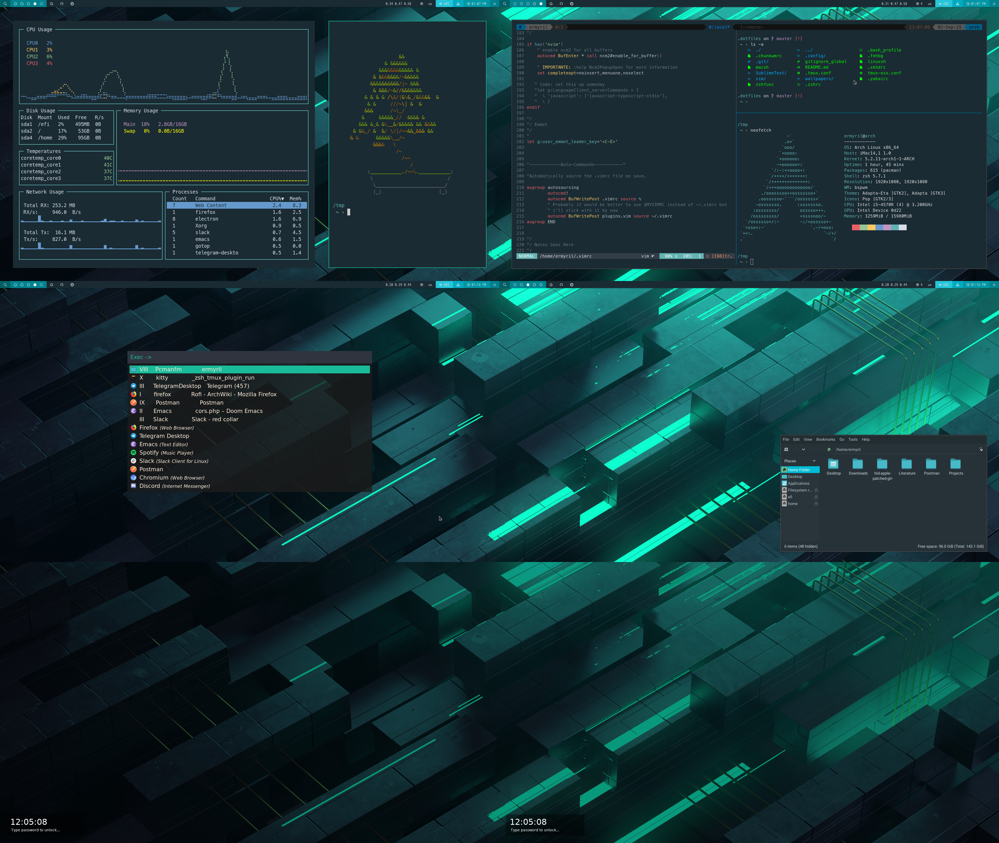Click the green home icon beside path
This screenshot has height=843, width=999.
point(829,449)
